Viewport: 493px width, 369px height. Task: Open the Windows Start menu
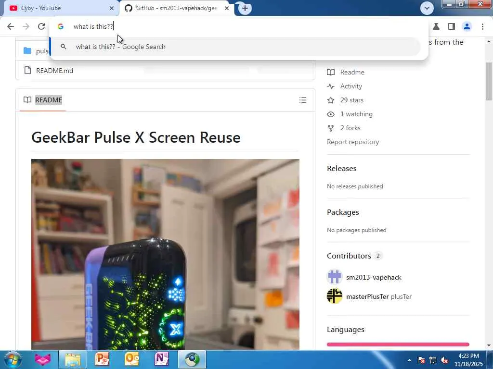tap(13, 359)
